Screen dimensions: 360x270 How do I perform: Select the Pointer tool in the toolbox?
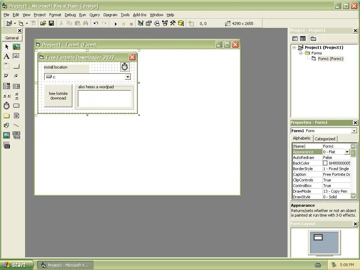pos(6,47)
